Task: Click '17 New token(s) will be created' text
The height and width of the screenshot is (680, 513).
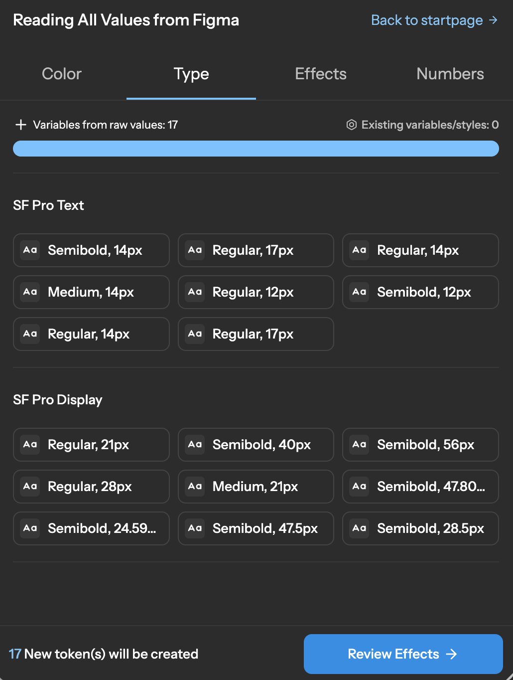Action: tap(104, 654)
